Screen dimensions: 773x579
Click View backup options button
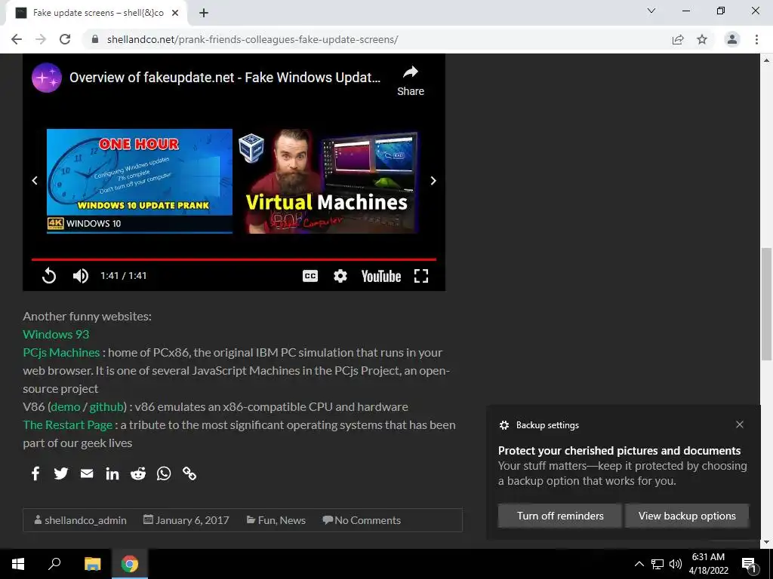tap(687, 516)
